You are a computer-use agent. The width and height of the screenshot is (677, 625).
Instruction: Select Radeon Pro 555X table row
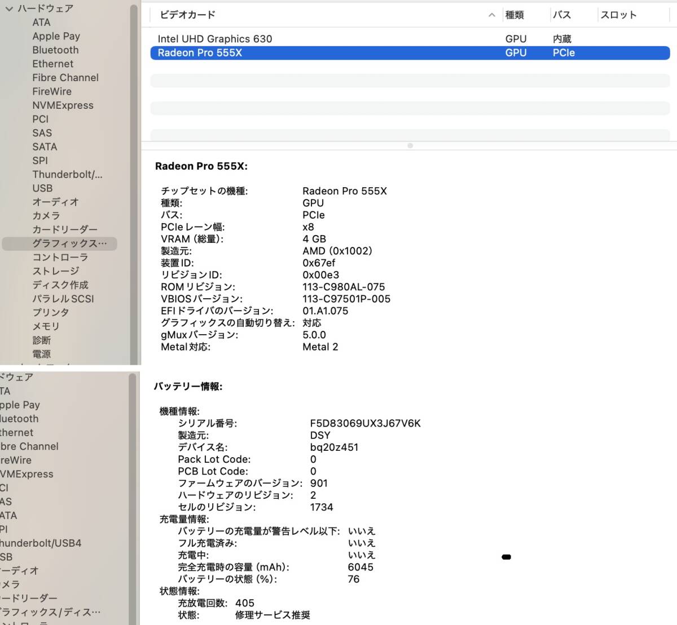point(410,53)
